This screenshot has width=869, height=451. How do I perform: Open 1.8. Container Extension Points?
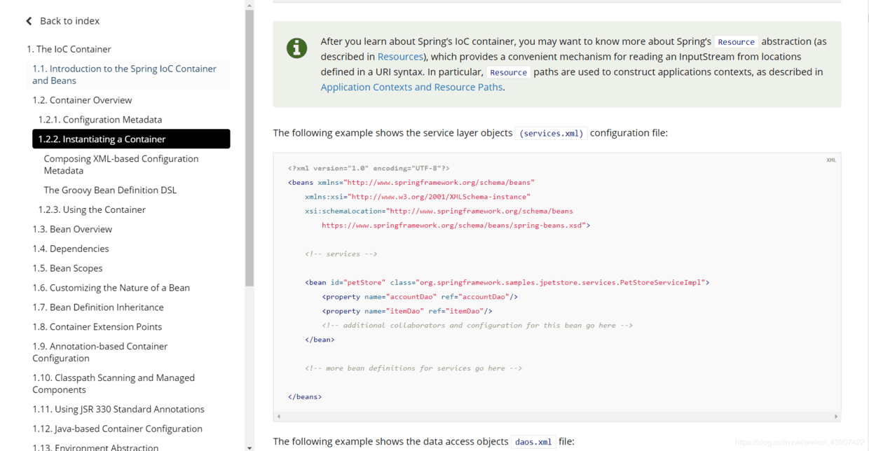click(97, 327)
